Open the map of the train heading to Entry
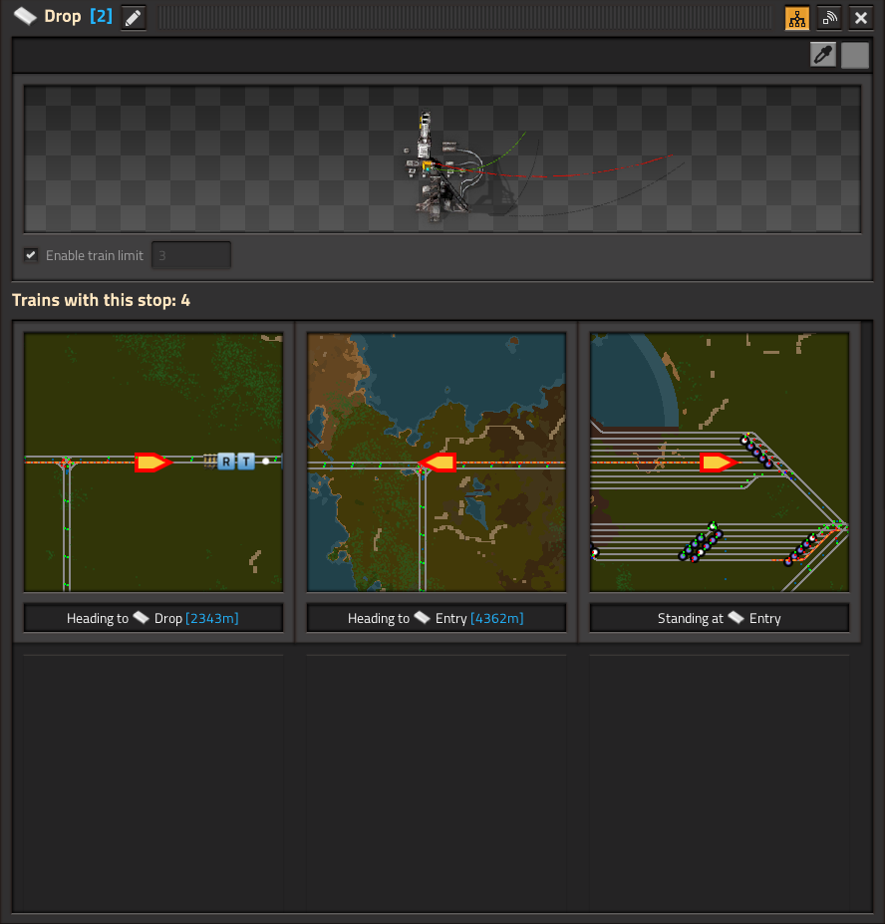This screenshot has height=924, width=885. point(436,462)
